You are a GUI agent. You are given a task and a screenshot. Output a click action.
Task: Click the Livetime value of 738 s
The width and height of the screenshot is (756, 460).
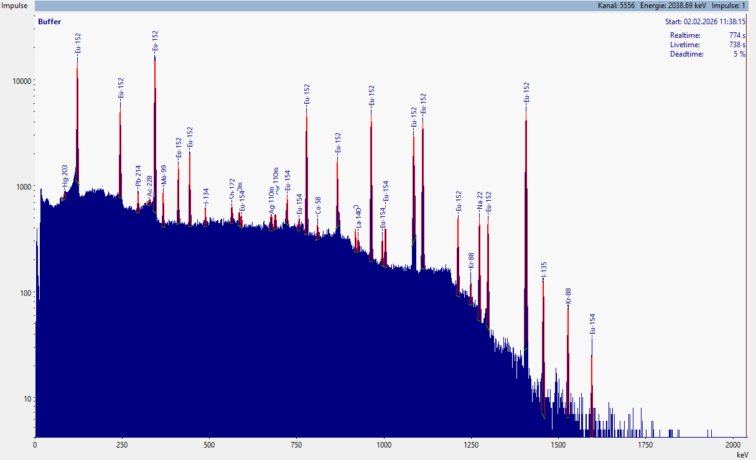[x=737, y=45]
